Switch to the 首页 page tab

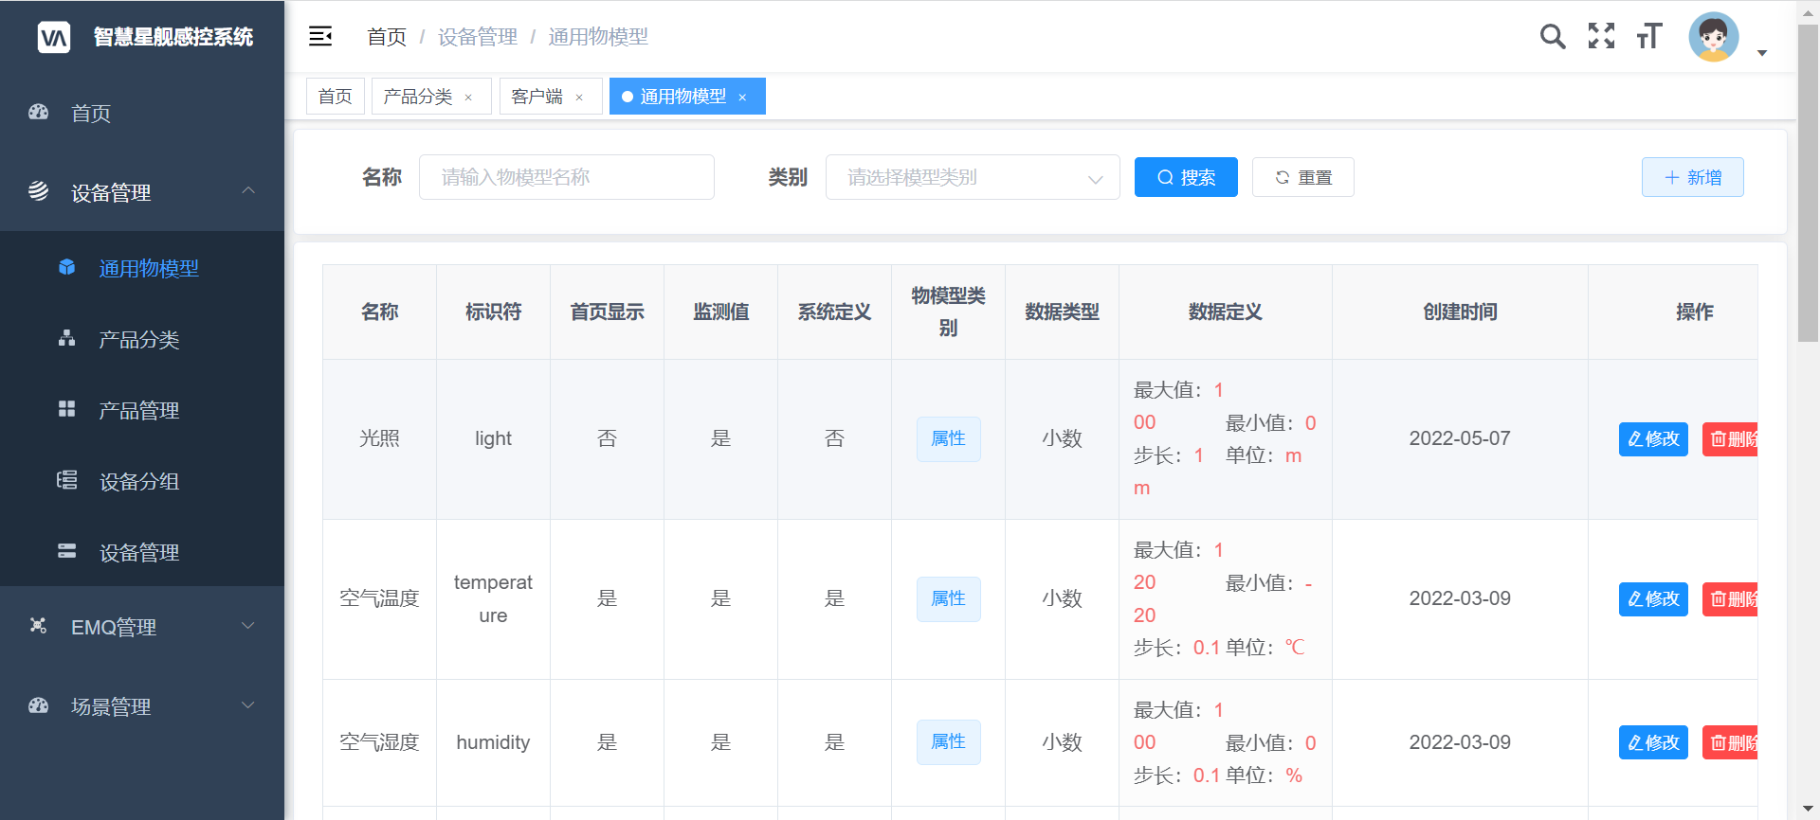(336, 97)
